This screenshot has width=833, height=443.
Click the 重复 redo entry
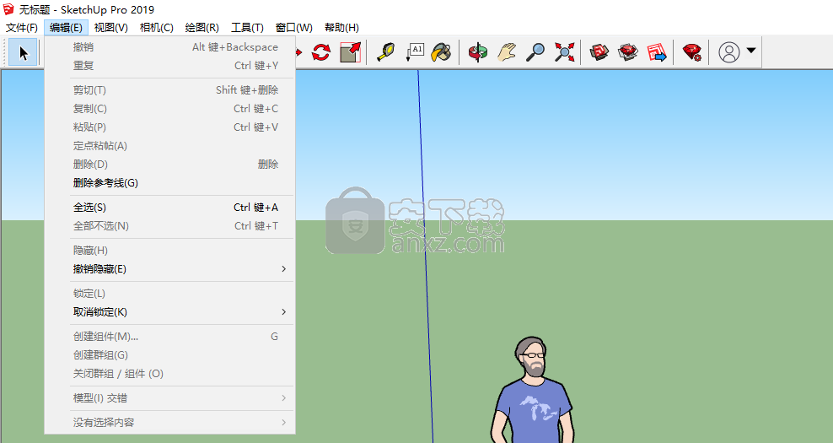point(170,66)
